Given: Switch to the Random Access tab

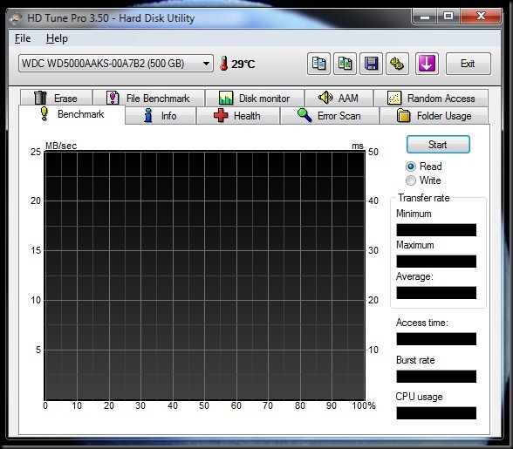Looking at the screenshot, I should click(x=431, y=98).
